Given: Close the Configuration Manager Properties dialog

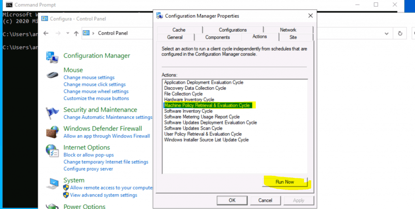Looking at the screenshot, I should tap(310, 16).
